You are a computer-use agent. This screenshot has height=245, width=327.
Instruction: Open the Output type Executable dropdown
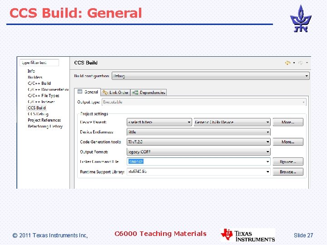pyautogui.click(x=204, y=102)
